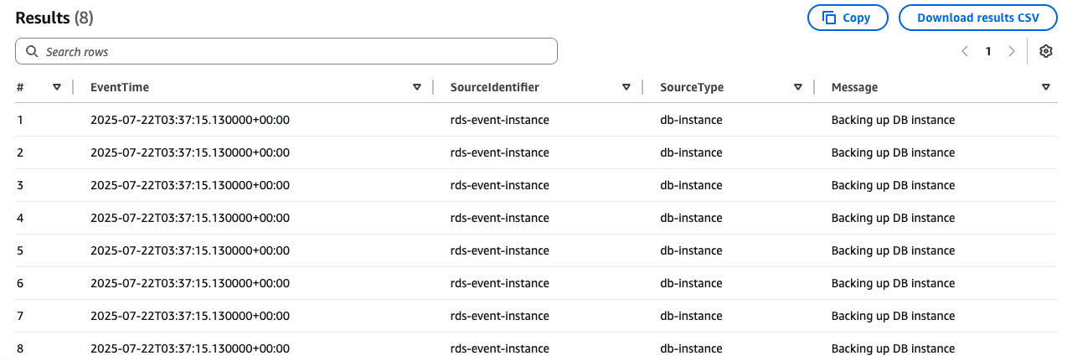Viewport: 1067px width, 361px height.
Task: Click rds-event-instance in row 3
Action: pyautogui.click(x=499, y=185)
